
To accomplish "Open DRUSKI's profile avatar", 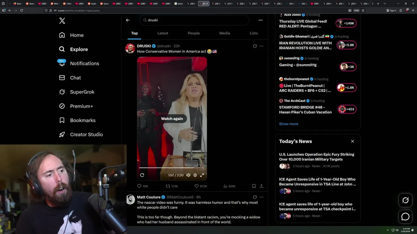I will tap(130, 48).
